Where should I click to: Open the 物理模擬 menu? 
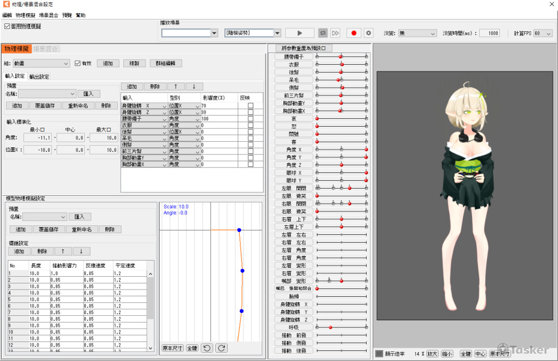pyautogui.click(x=26, y=15)
